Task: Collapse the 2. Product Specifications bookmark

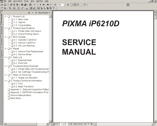Action: pos(5,28)
